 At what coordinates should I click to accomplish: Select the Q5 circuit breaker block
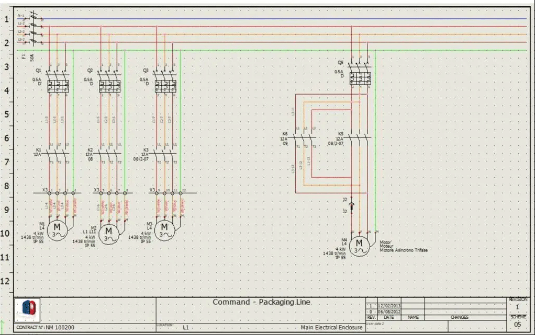point(361,77)
